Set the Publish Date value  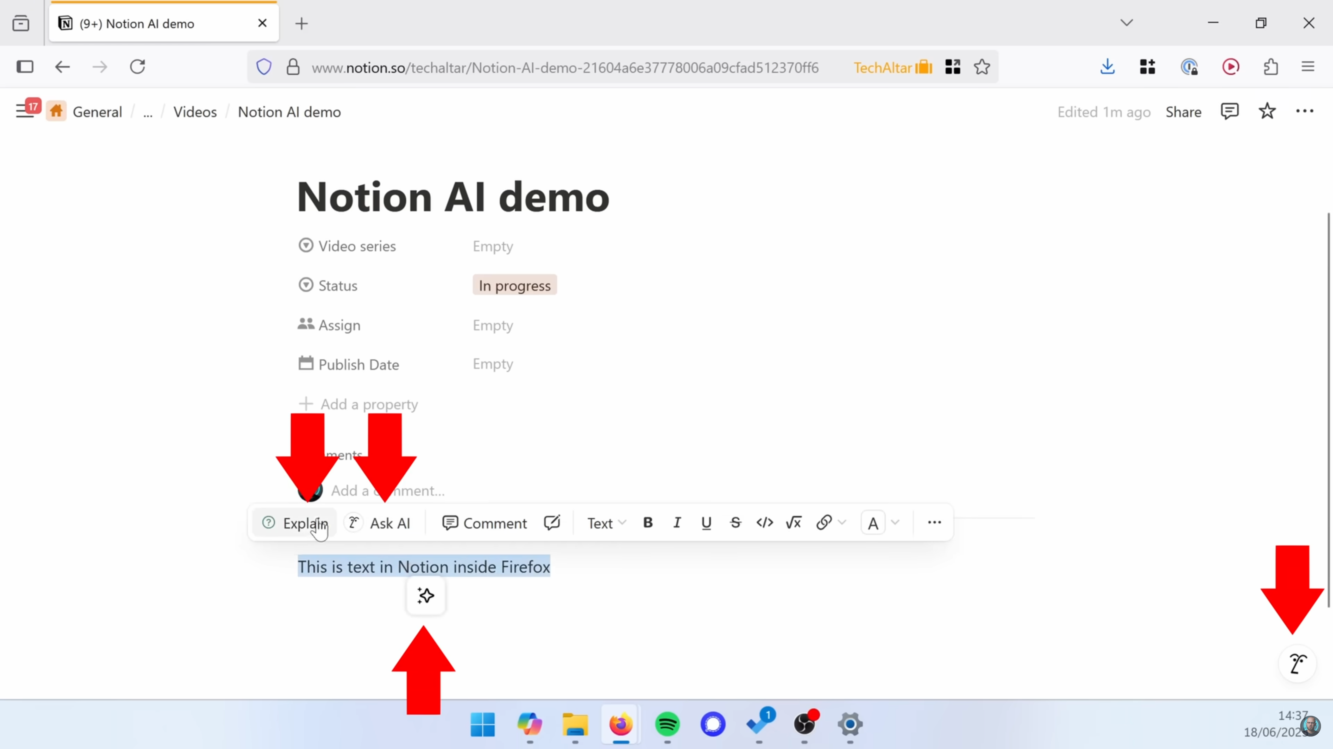click(493, 364)
